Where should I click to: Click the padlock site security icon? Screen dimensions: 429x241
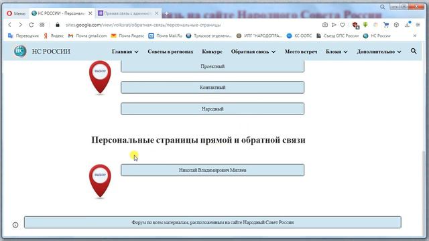click(x=58, y=25)
